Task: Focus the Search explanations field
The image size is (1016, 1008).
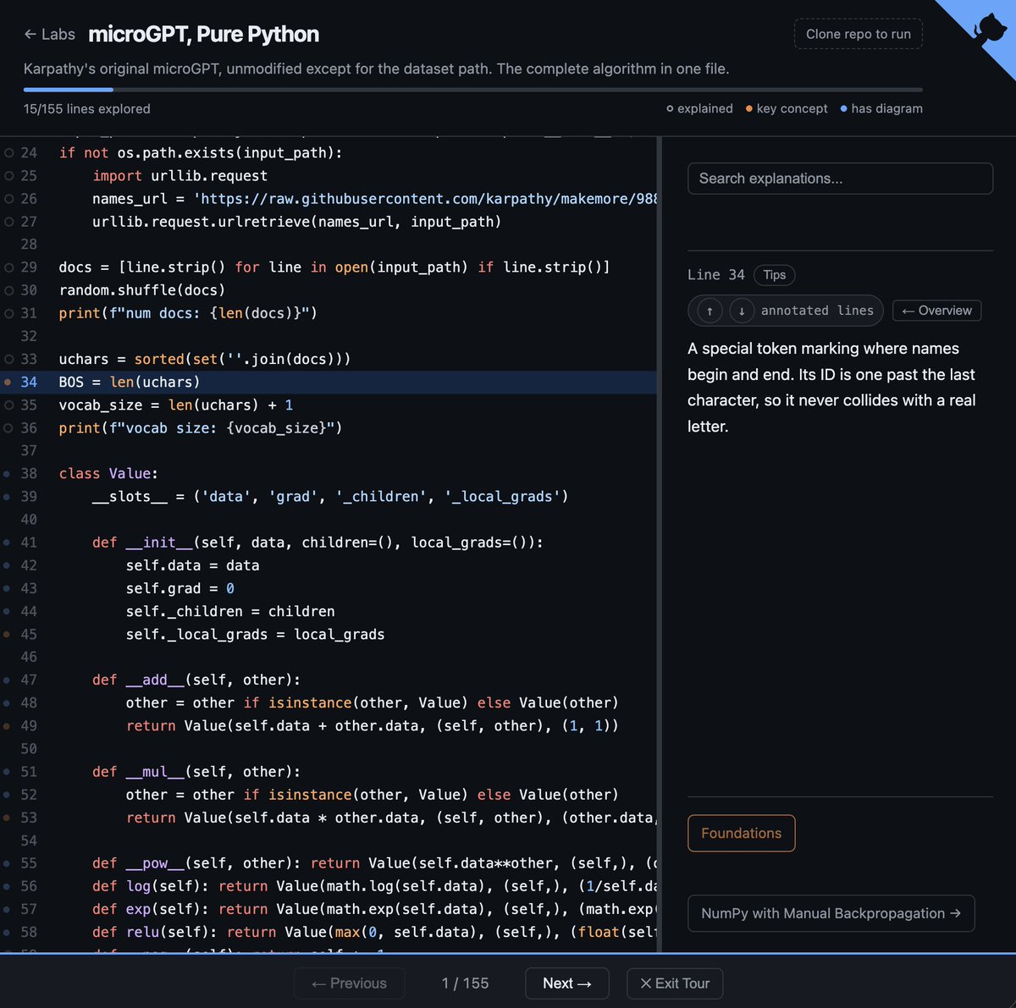Action: coord(840,179)
